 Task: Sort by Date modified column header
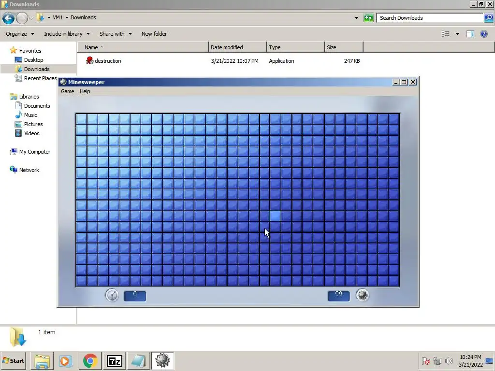237,47
